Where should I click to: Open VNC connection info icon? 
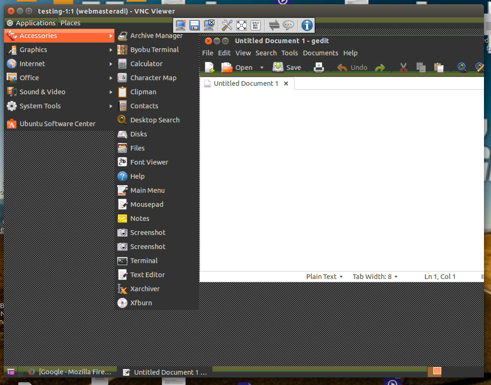tap(307, 25)
